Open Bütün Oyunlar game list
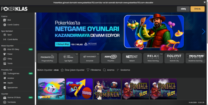Screen dimensions: 208x105 [48, 70]
